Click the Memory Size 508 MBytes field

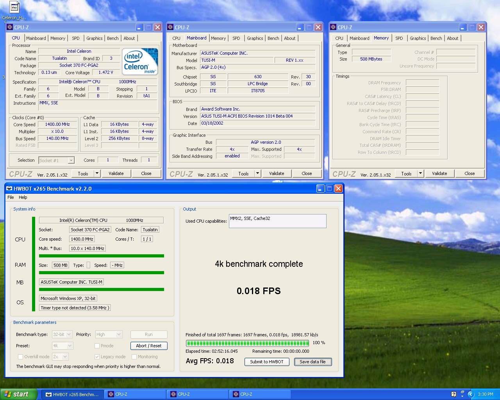point(371,59)
